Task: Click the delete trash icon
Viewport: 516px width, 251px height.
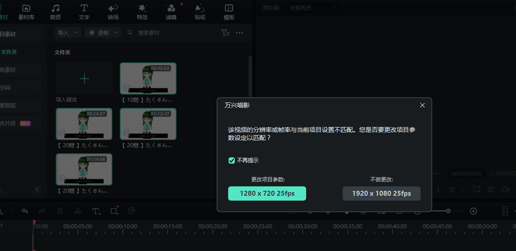Action: tap(60, 211)
